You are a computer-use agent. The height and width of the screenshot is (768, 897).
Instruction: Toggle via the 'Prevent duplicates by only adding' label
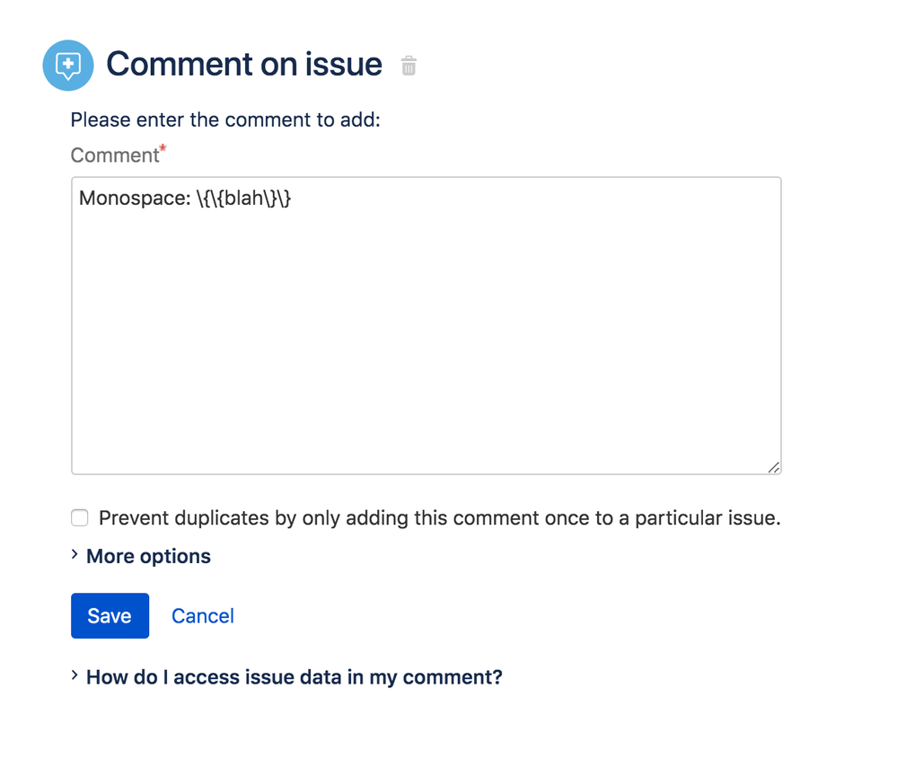pyautogui.click(x=439, y=518)
